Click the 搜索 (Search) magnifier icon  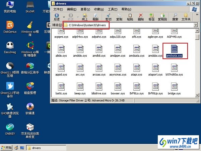pyautogui.click(x=175, y=17)
